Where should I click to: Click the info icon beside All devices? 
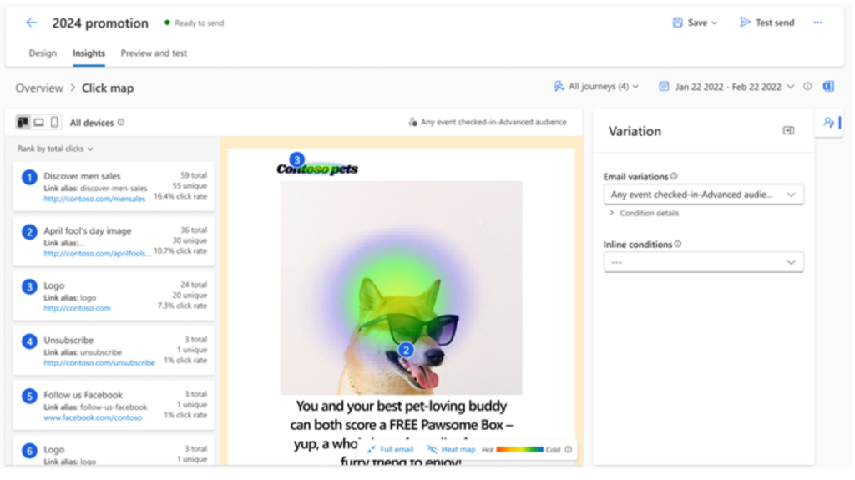click(x=121, y=122)
